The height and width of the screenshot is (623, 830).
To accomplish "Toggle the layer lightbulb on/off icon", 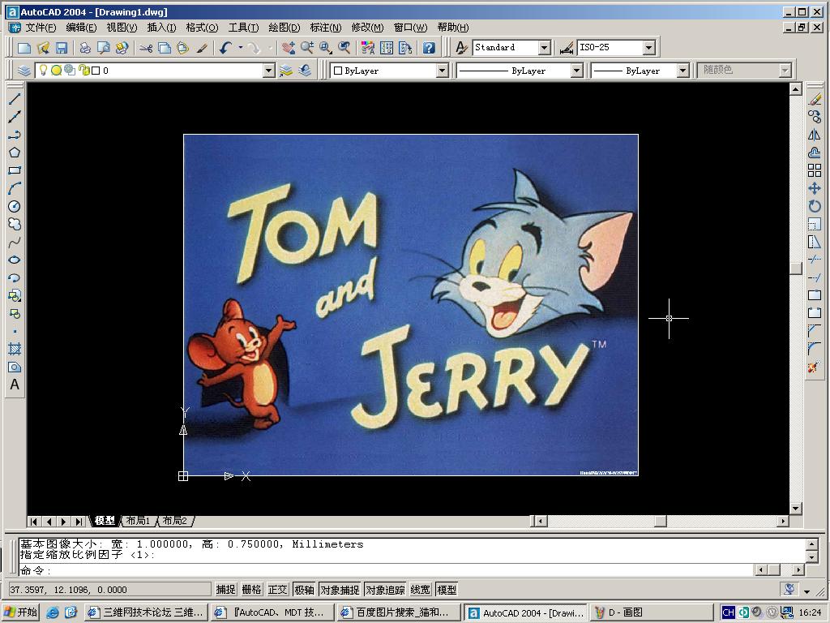I will click(44, 70).
